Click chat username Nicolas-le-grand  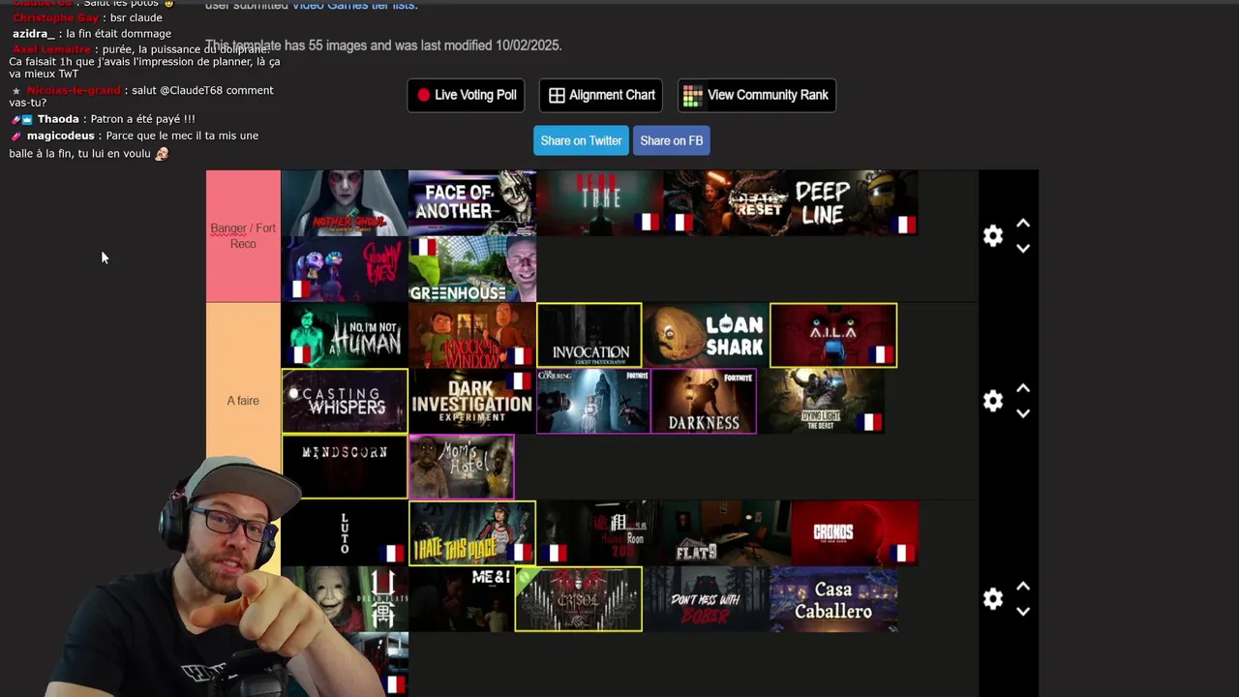[x=74, y=90]
